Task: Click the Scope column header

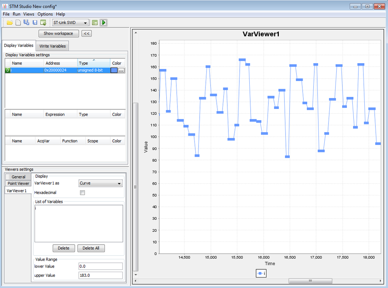Action: pyautogui.click(x=98, y=141)
